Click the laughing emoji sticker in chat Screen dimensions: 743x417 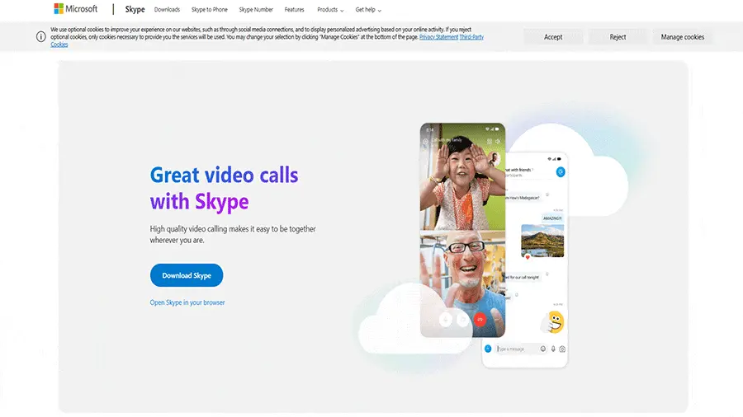(555, 320)
